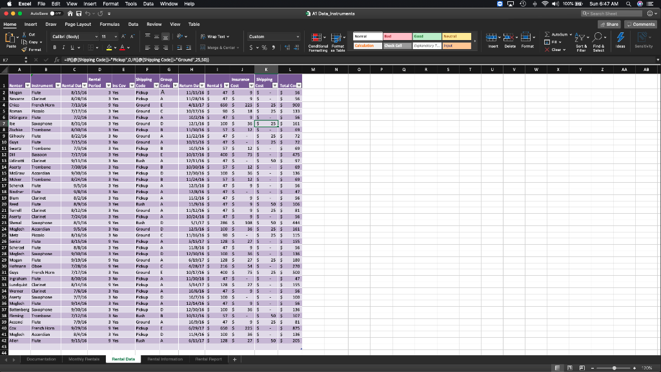Switch to Normal view in status bar
This screenshot has width=661, height=372.
pos(557,367)
